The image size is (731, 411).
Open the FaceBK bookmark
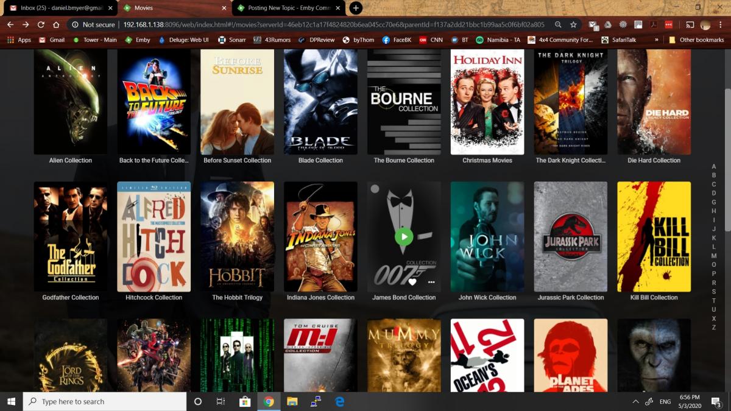coord(397,40)
